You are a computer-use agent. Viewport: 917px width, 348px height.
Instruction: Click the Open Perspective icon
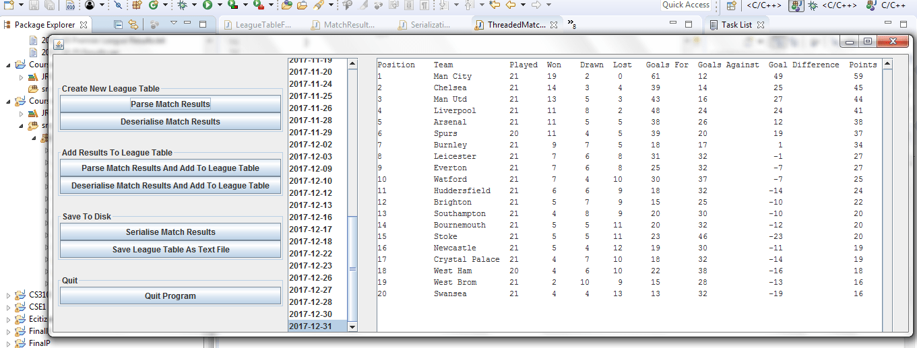(732, 5)
